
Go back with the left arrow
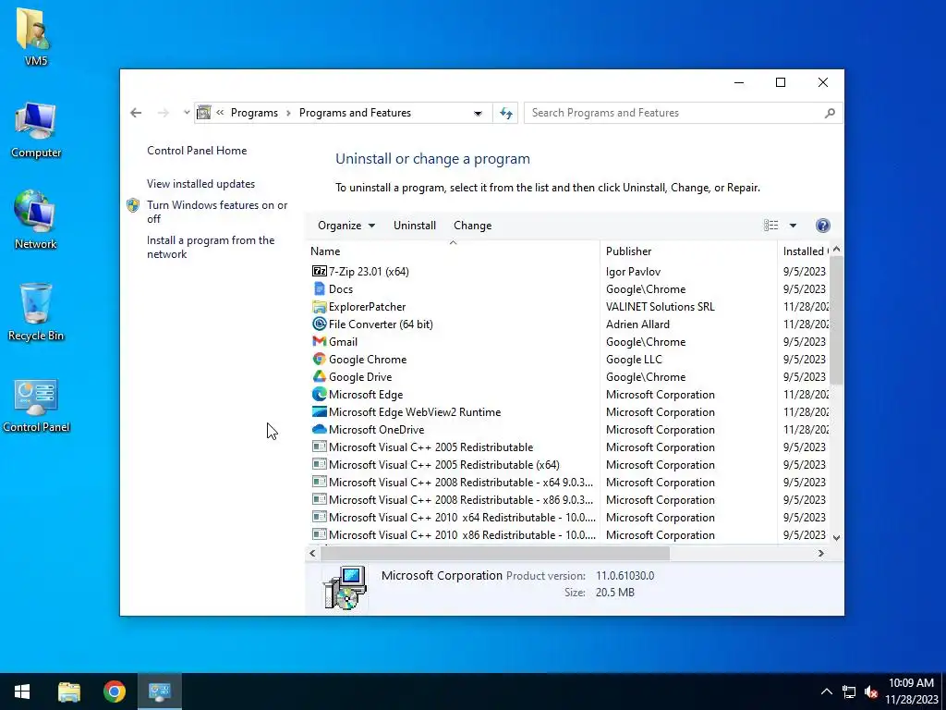(136, 113)
